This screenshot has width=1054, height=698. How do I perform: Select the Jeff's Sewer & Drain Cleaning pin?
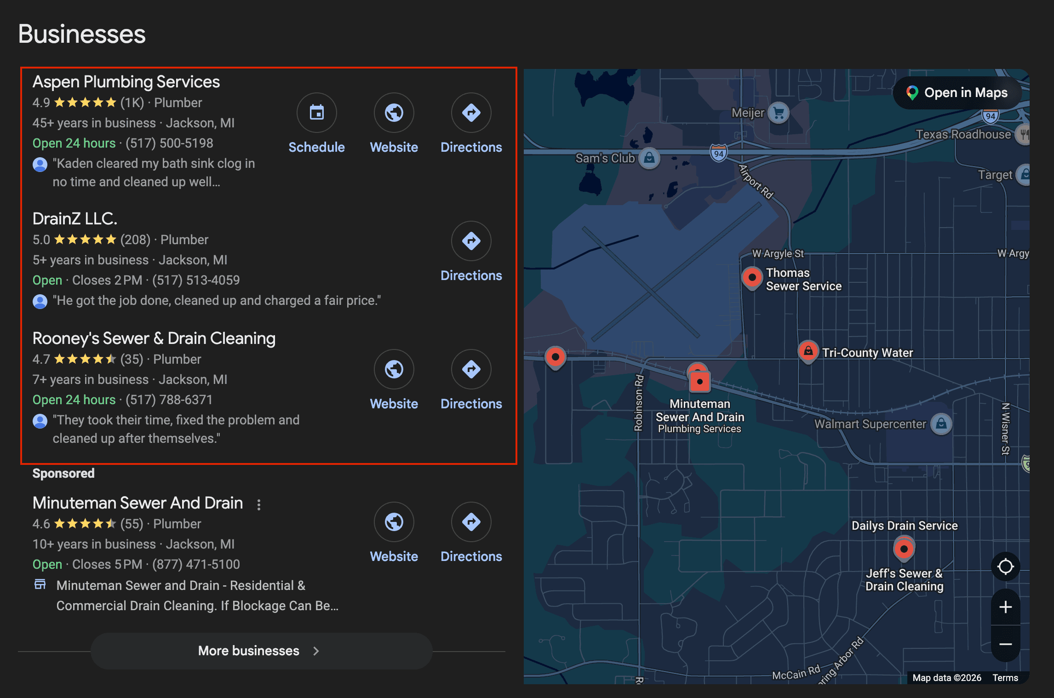[904, 548]
